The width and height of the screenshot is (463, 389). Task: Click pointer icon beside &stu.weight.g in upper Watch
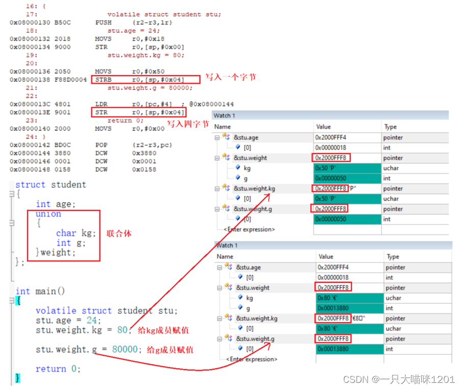click(x=226, y=208)
